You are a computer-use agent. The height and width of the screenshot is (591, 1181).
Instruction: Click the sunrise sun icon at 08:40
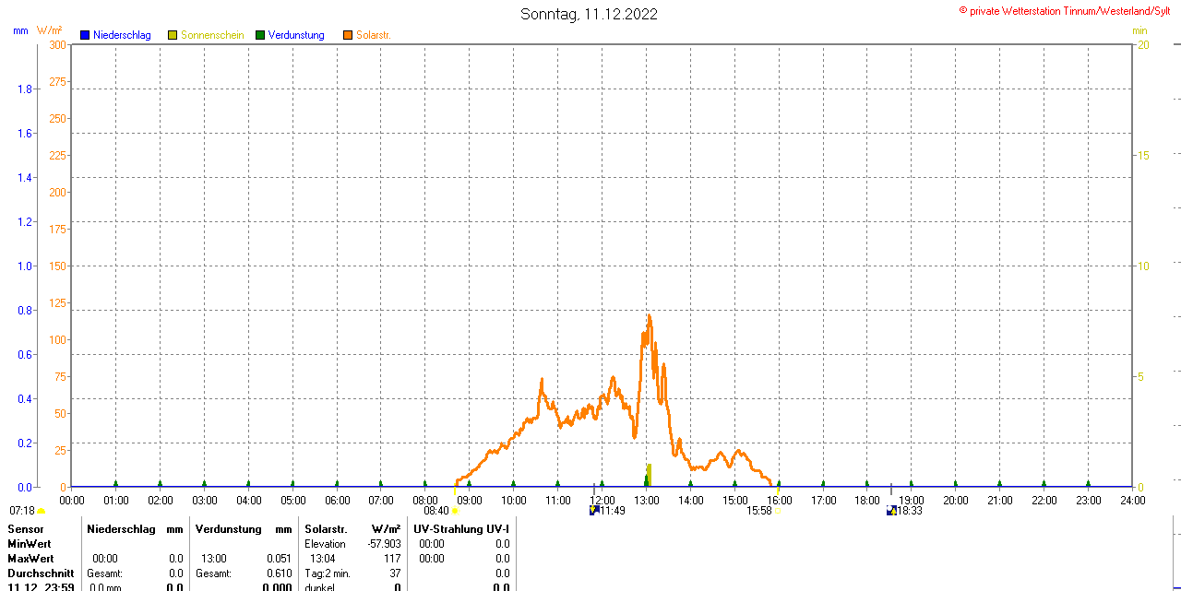[x=455, y=511]
